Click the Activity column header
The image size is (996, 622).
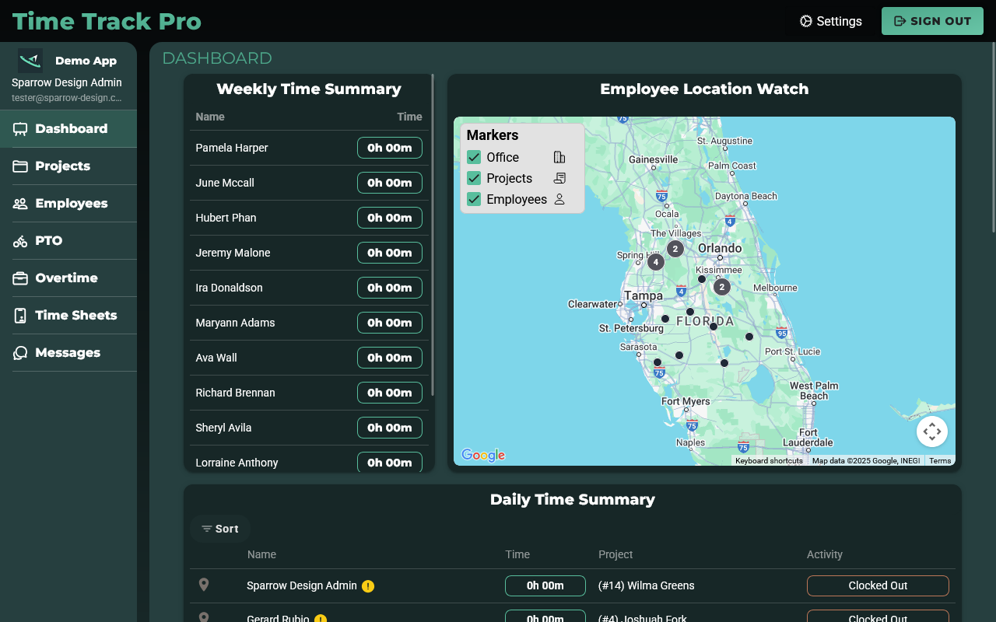pyautogui.click(x=825, y=554)
